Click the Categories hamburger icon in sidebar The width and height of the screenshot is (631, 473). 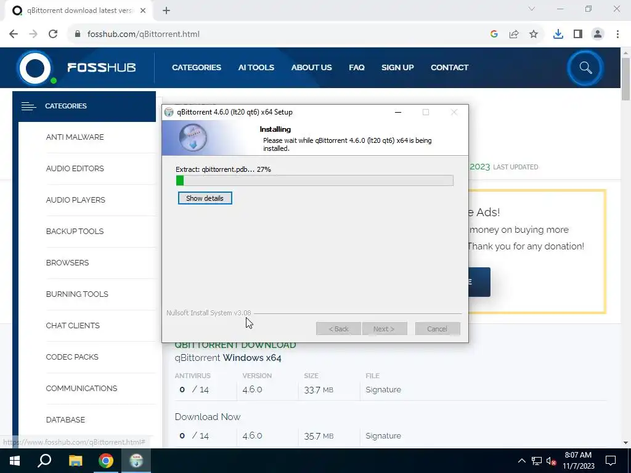28,106
